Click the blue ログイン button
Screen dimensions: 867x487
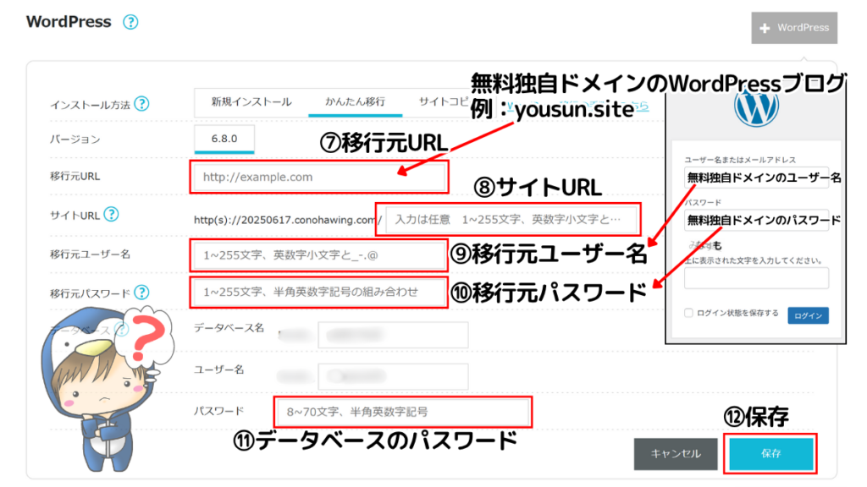pos(808,315)
